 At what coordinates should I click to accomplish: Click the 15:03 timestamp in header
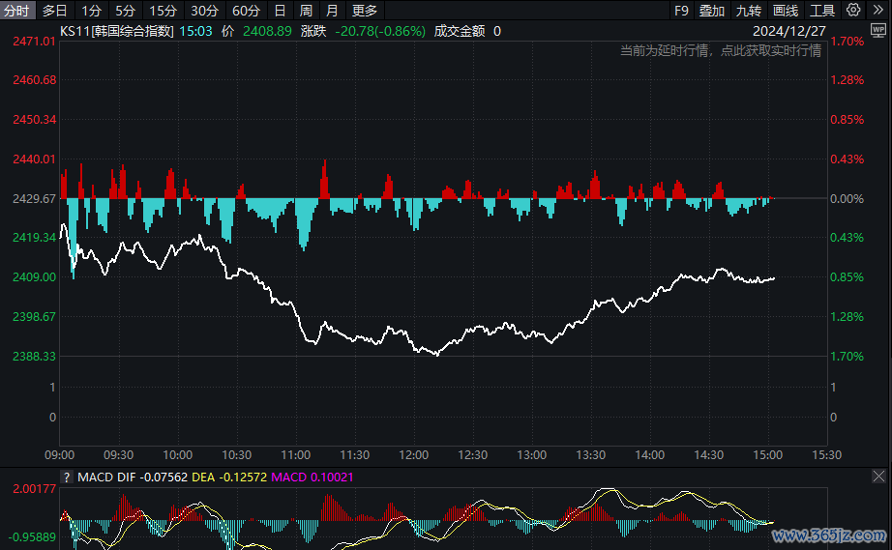point(195,31)
